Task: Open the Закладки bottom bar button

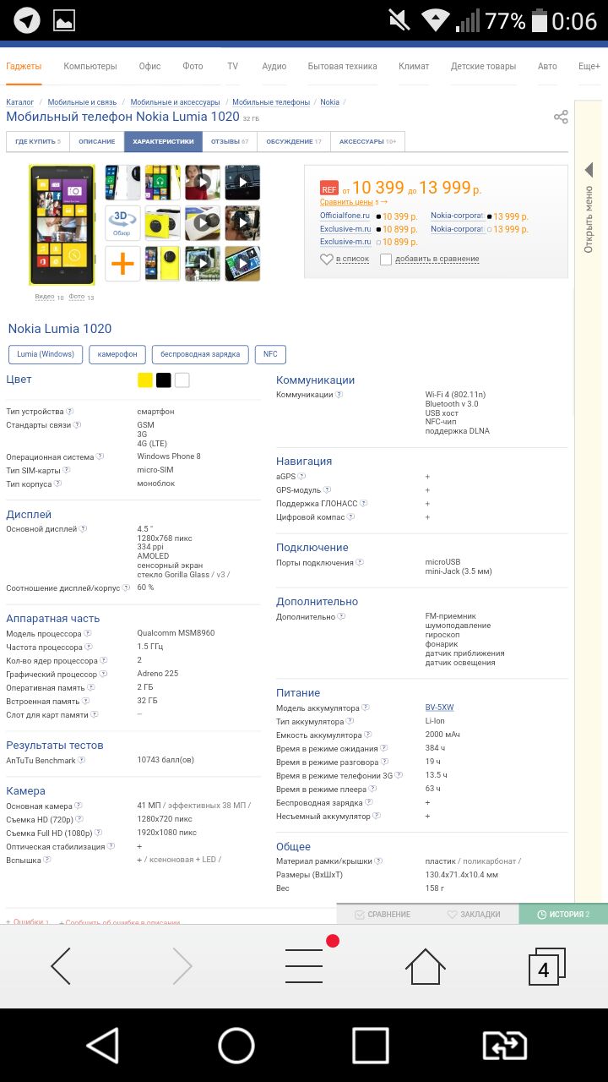Action: click(473, 914)
